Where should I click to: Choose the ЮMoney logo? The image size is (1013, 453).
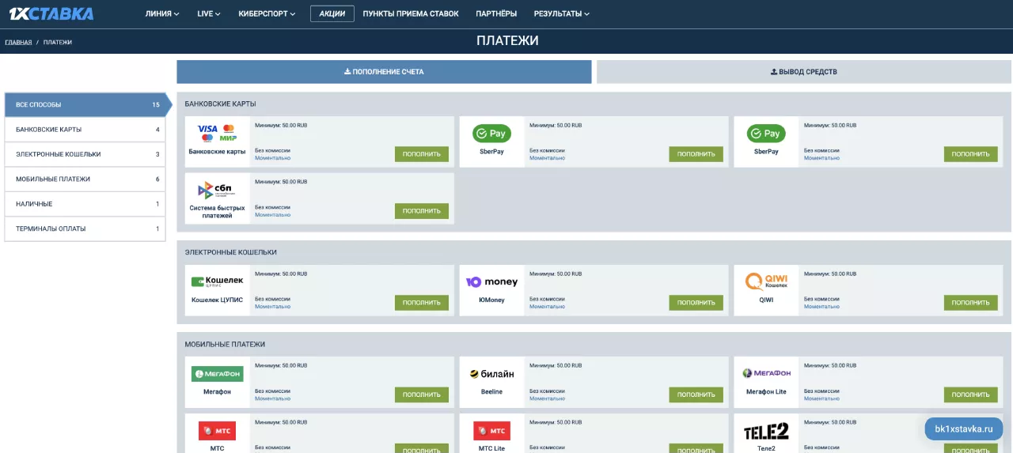point(491,282)
